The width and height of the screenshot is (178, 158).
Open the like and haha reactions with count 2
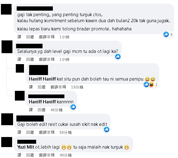pos(151,85)
